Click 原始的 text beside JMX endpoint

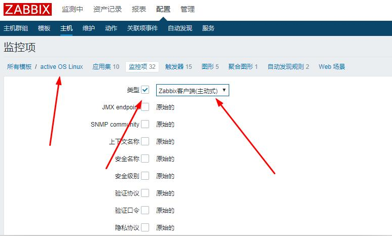[165, 107]
